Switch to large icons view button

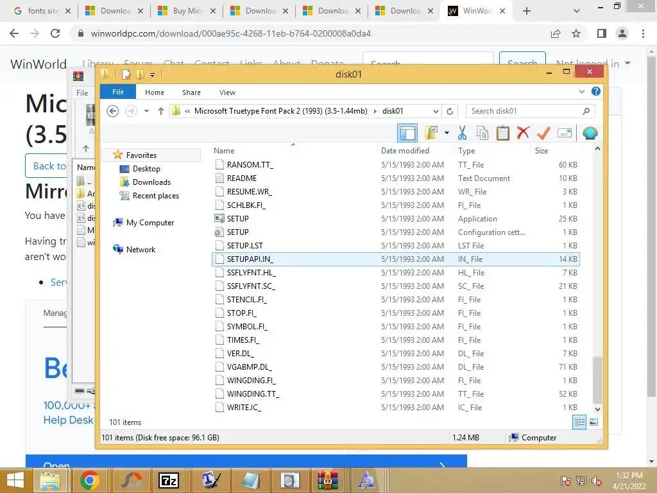coord(593,422)
